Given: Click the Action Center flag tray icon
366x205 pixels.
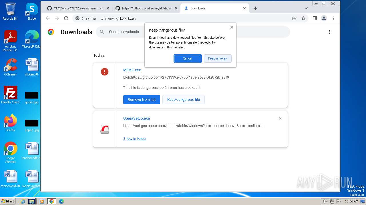Looking at the screenshot, I should [339, 201].
